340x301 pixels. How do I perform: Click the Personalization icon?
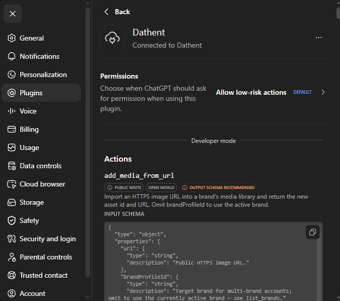(x=12, y=74)
